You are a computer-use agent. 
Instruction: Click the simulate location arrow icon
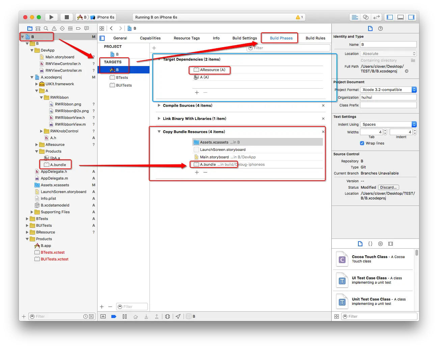coord(178,316)
